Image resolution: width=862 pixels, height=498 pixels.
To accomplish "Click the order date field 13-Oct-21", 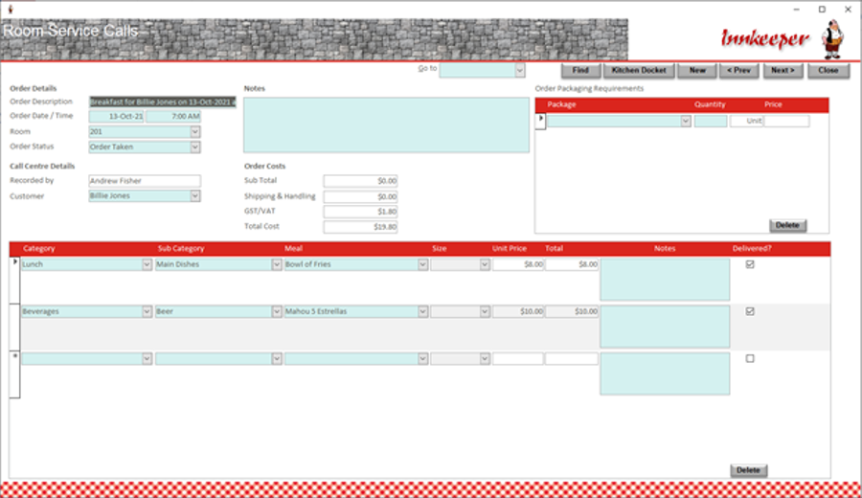I will (x=117, y=117).
